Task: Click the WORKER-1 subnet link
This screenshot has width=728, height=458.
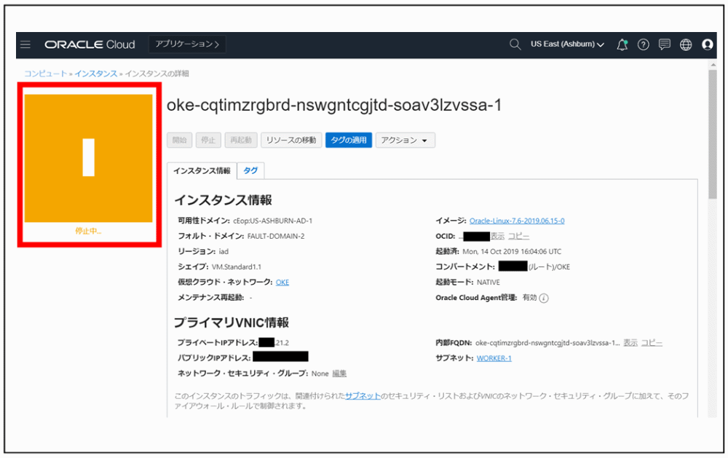Action: (x=494, y=358)
